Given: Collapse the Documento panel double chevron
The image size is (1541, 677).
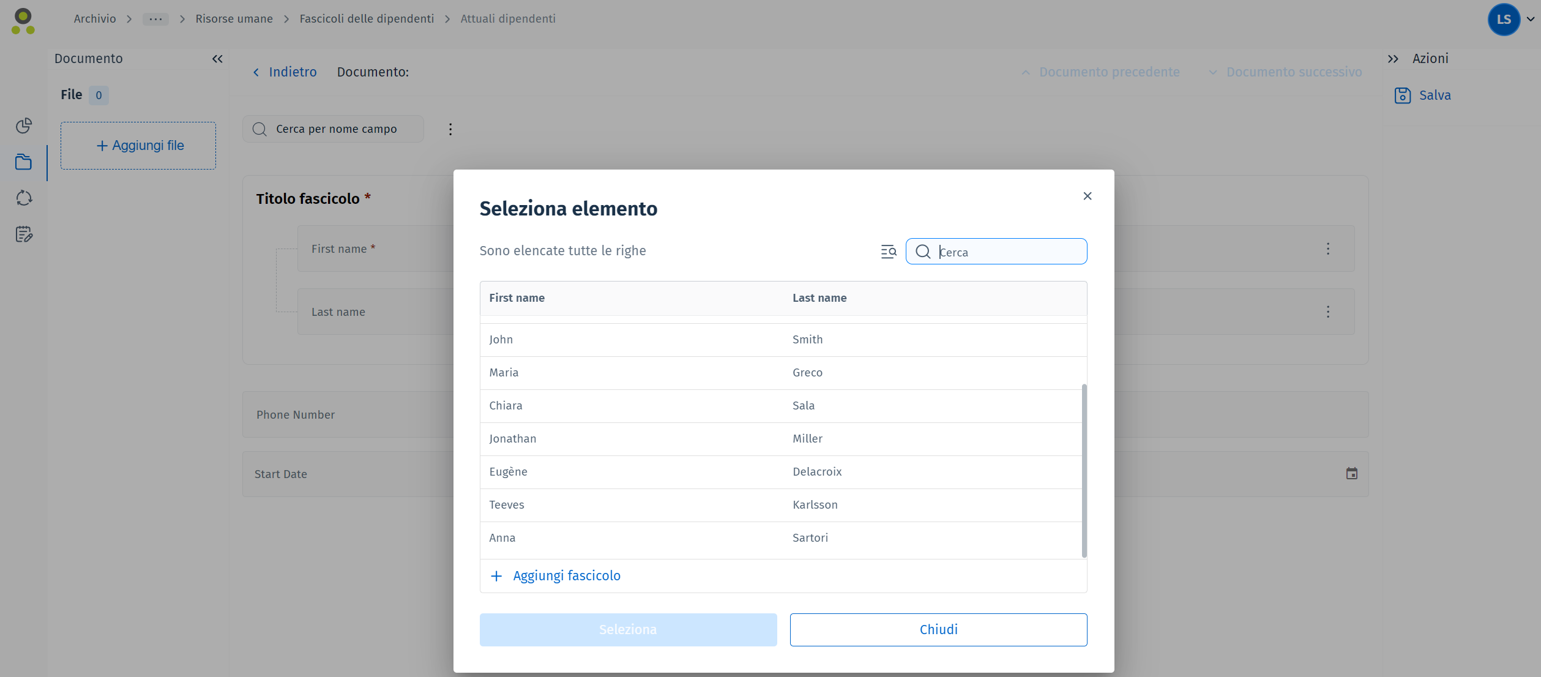Looking at the screenshot, I should point(217,59).
